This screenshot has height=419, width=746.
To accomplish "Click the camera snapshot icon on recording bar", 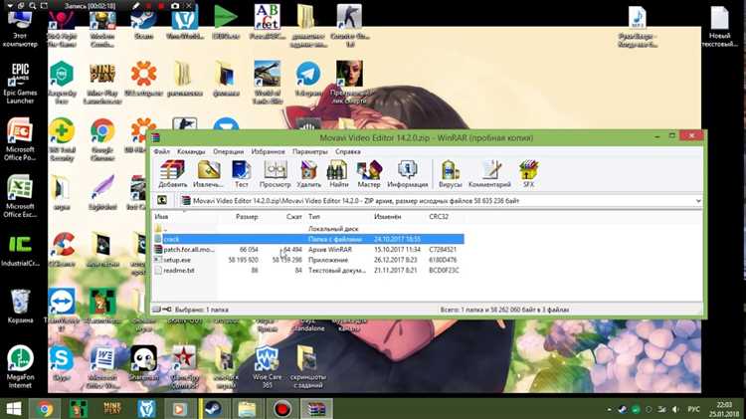I will click(x=175, y=6).
